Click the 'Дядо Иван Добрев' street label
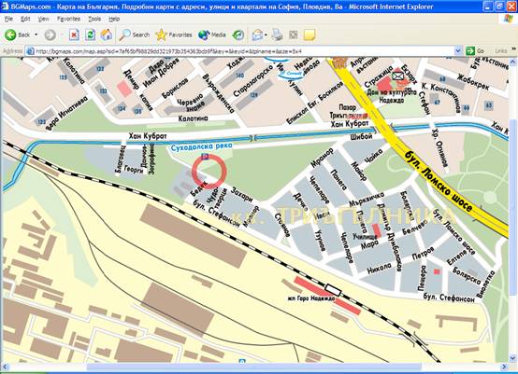 [x=161, y=72]
